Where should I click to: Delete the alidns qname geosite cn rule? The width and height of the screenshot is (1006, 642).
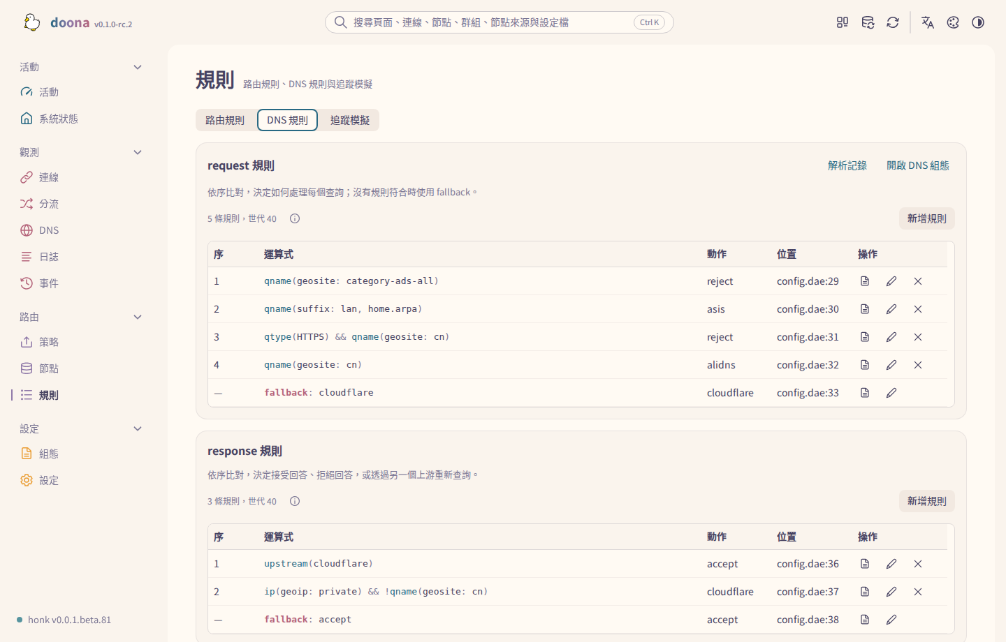(x=918, y=365)
